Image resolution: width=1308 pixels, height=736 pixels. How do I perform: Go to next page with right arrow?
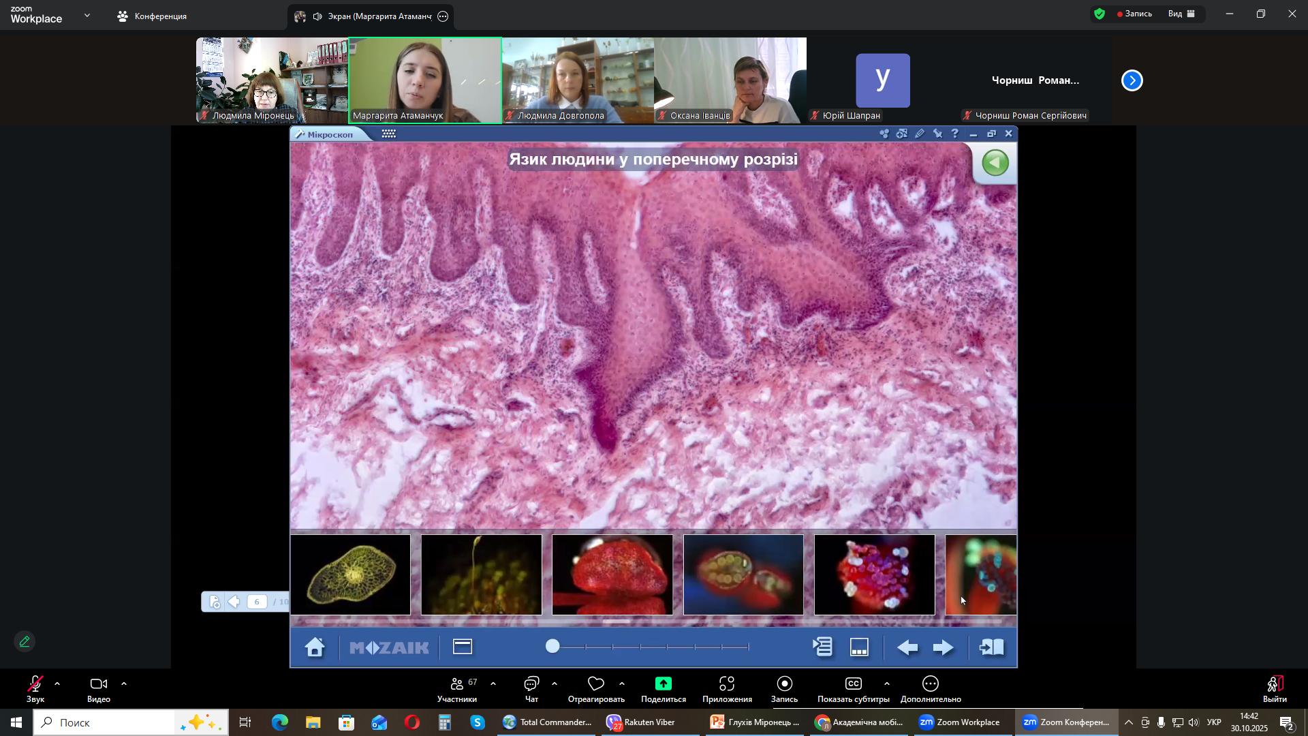point(944,647)
